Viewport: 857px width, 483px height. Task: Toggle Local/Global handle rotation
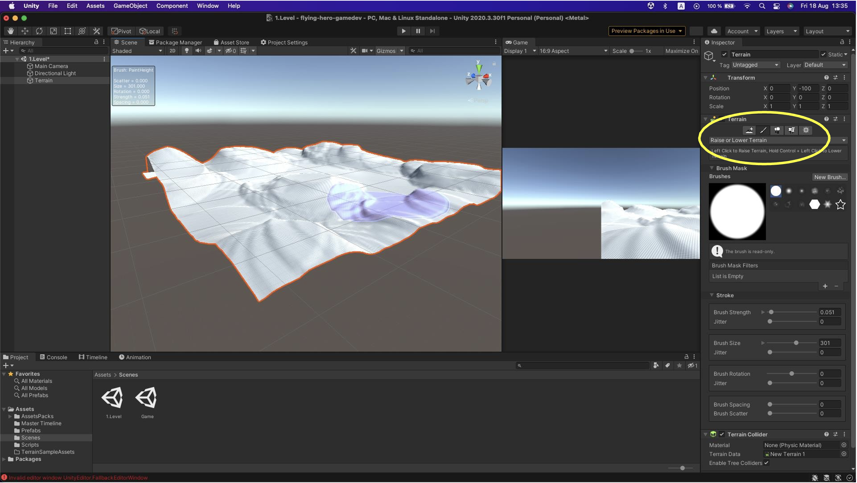click(150, 31)
